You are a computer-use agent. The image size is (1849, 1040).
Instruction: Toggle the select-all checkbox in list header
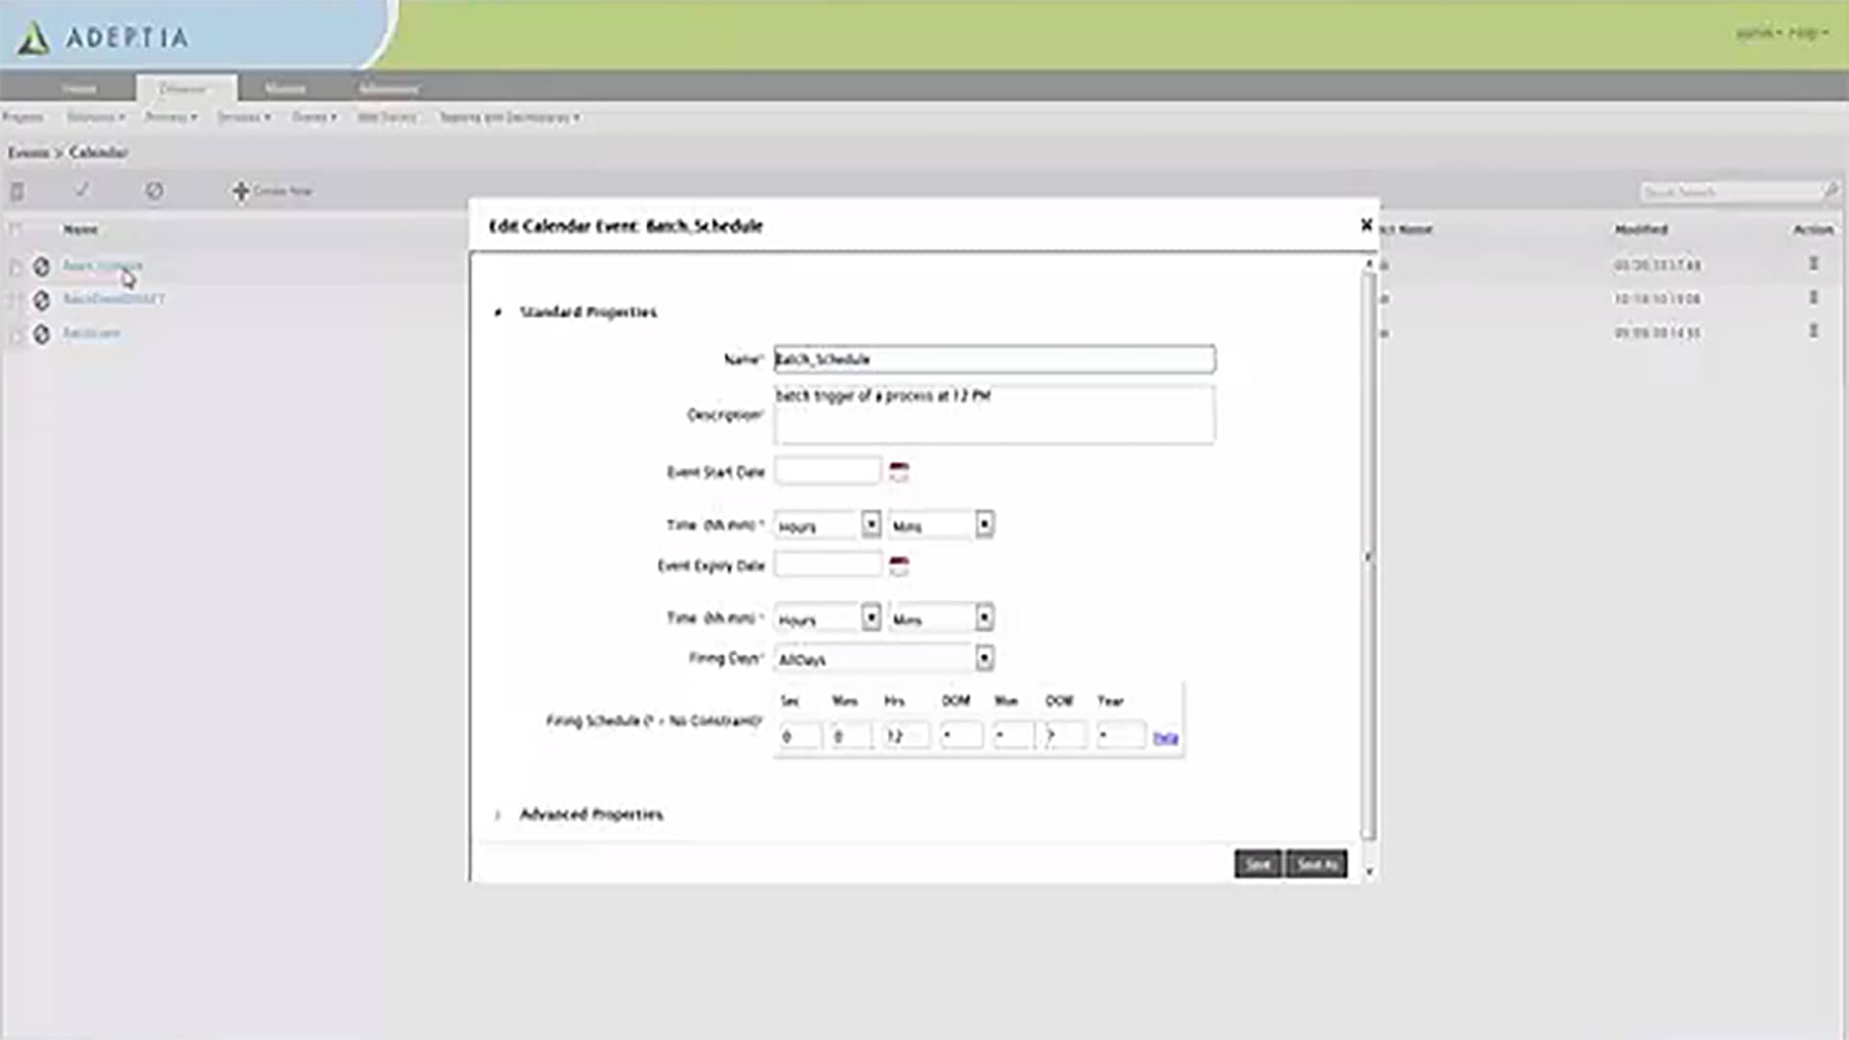click(x=14, y=229)
